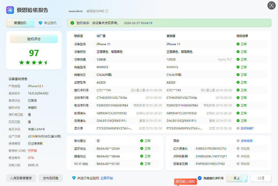Screen dimensions: 278x186
Task: Click the 新功能上线啦 notification bubble
Action: pyautogui.click(x=185, y=182)
